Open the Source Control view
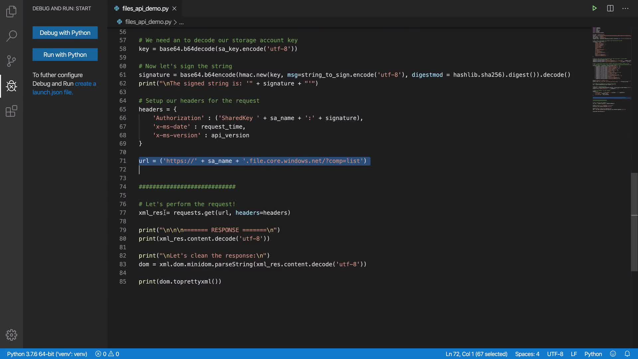Image resolution: width=638 pixels, height=359 pixels. click(11, 61)
